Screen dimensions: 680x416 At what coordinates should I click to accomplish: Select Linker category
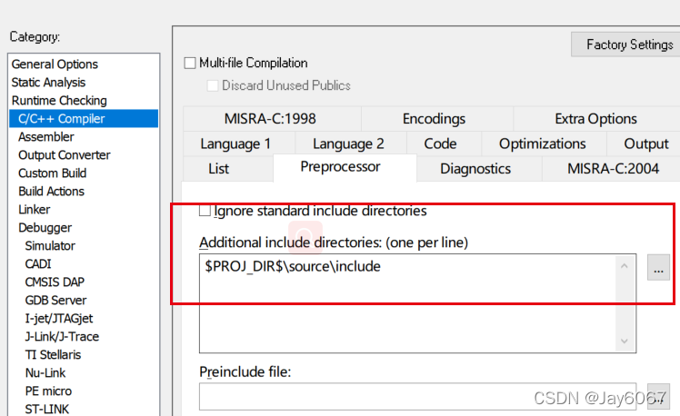pyautogui.click(x=35, y=210)
